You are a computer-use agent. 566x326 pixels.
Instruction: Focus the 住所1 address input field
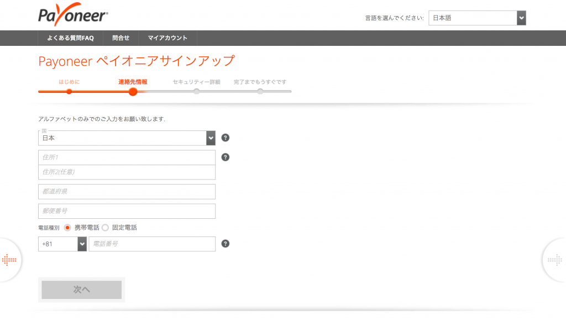(x=127, y=157)
